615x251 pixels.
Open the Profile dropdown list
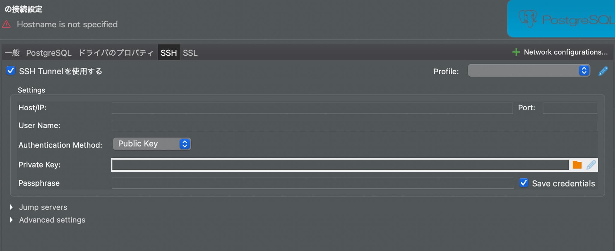[x=529, y=71]
